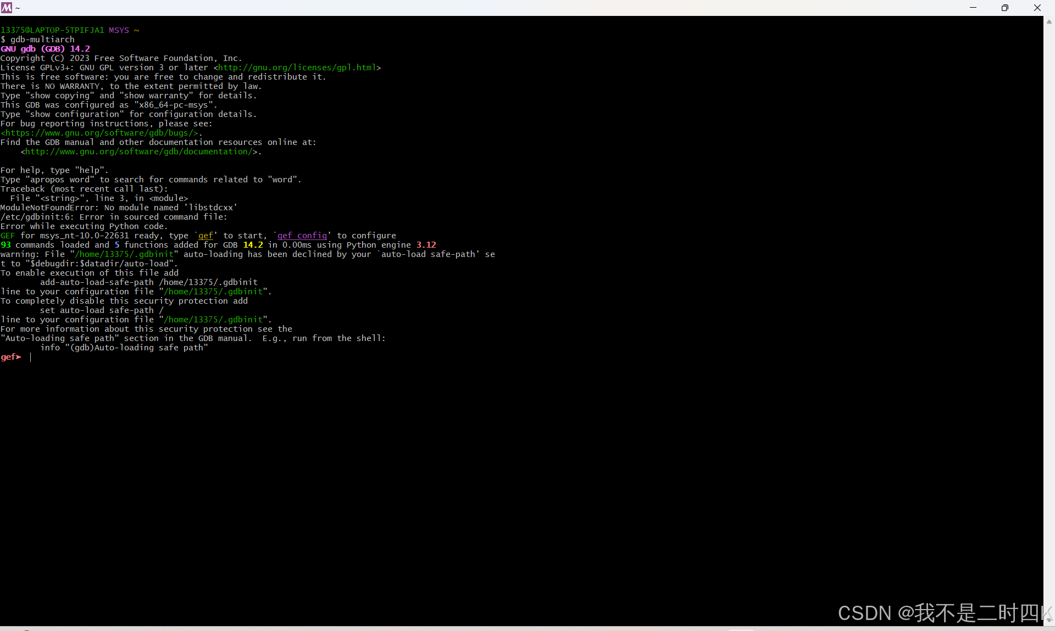Click the 'GNU gdb (GDB) 14.2' header

tap(45, 49)
